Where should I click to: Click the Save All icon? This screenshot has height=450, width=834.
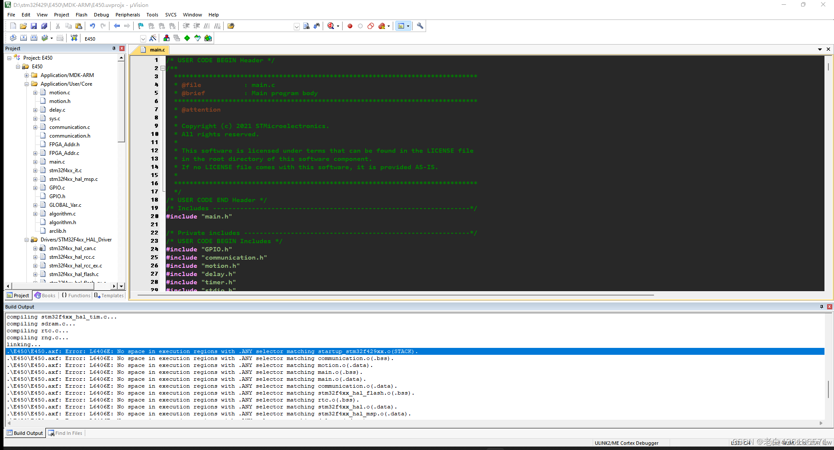44,26
